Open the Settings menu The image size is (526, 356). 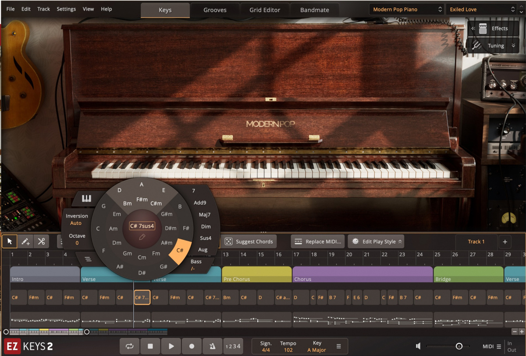click(x=66, y=9)
